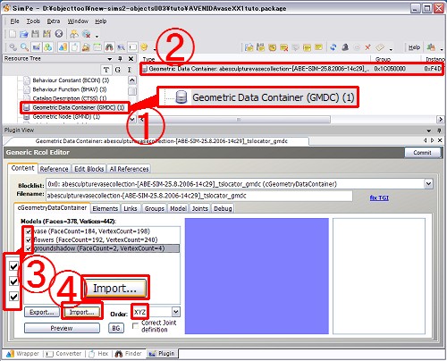Toggle the vase model checkbox
Image resolution: width=447 pixels, height=361 pixels.
tap(29, 231)
